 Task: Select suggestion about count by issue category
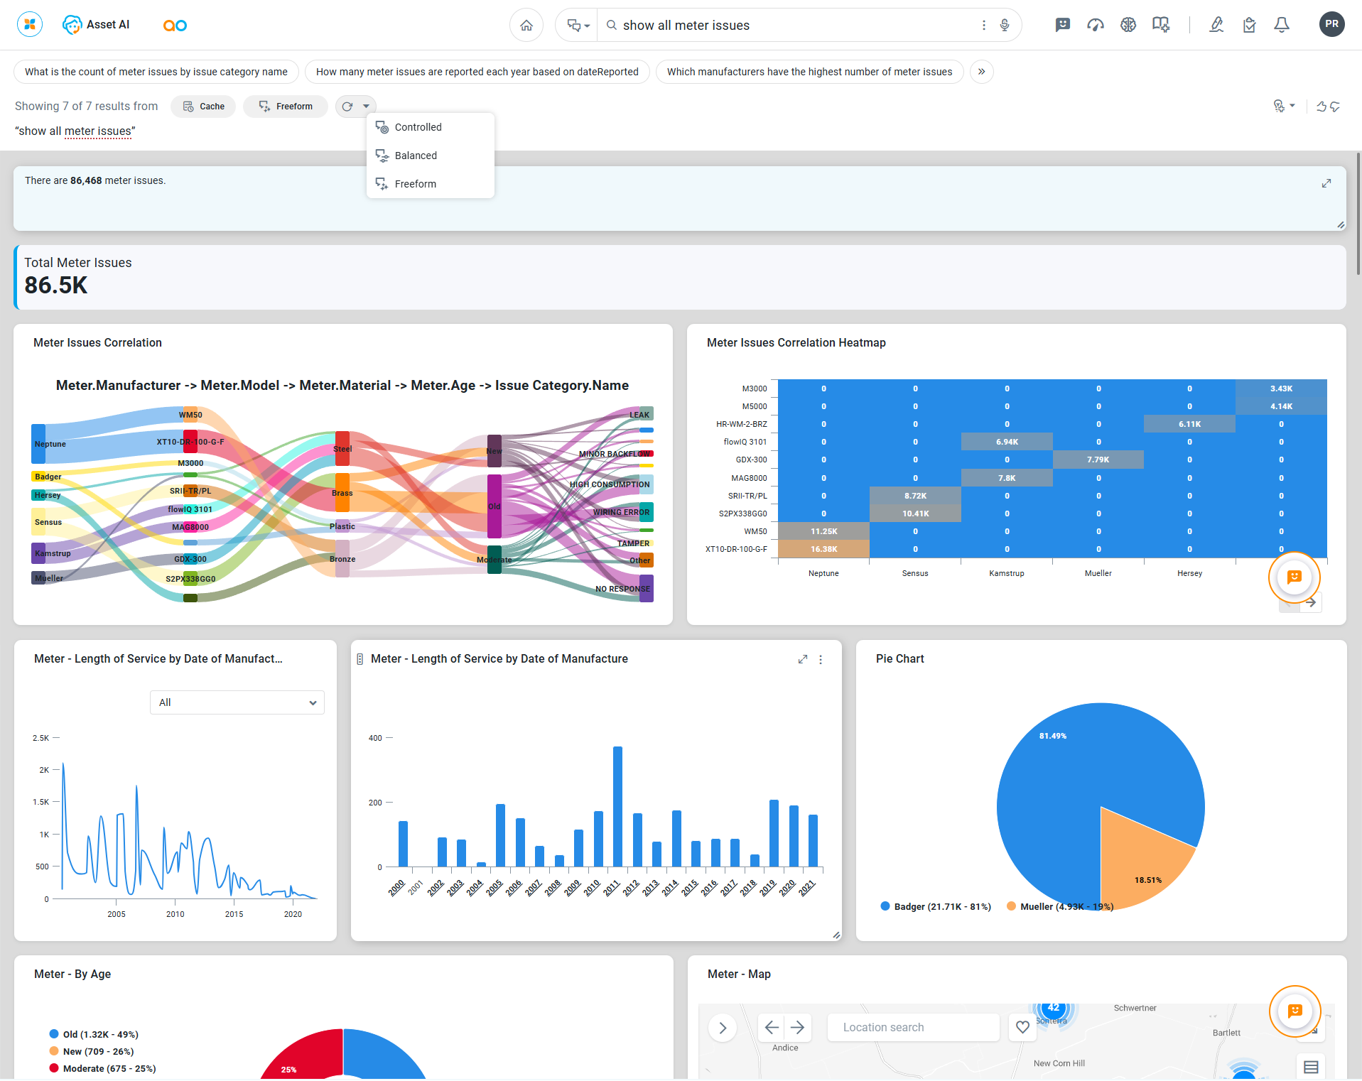(156, 72)
